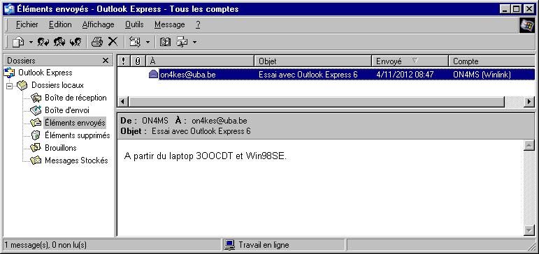
Task: Click the Éléments envoyés folder icon
Action: click(36, 123)
